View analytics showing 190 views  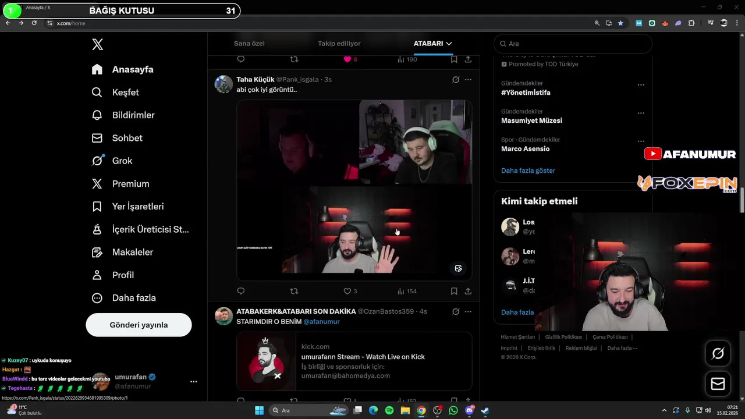point(407,59)
